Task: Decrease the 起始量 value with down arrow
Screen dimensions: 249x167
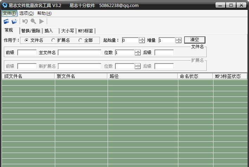Action: 142,42
